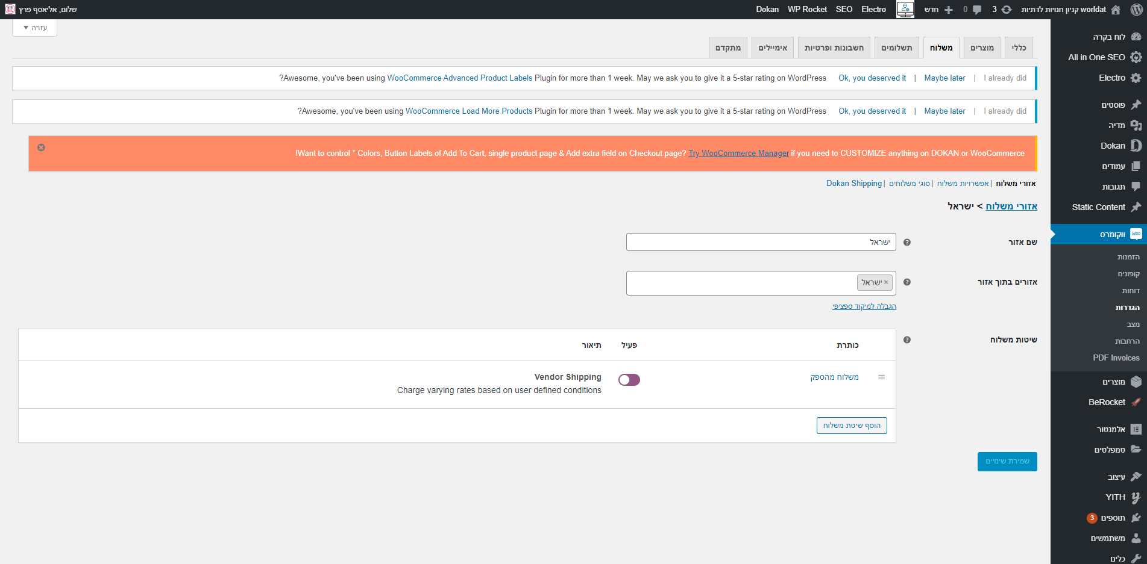
Task: Go back via אזורי משלוח breadcrumb link
Action: tap(1011, 206)
